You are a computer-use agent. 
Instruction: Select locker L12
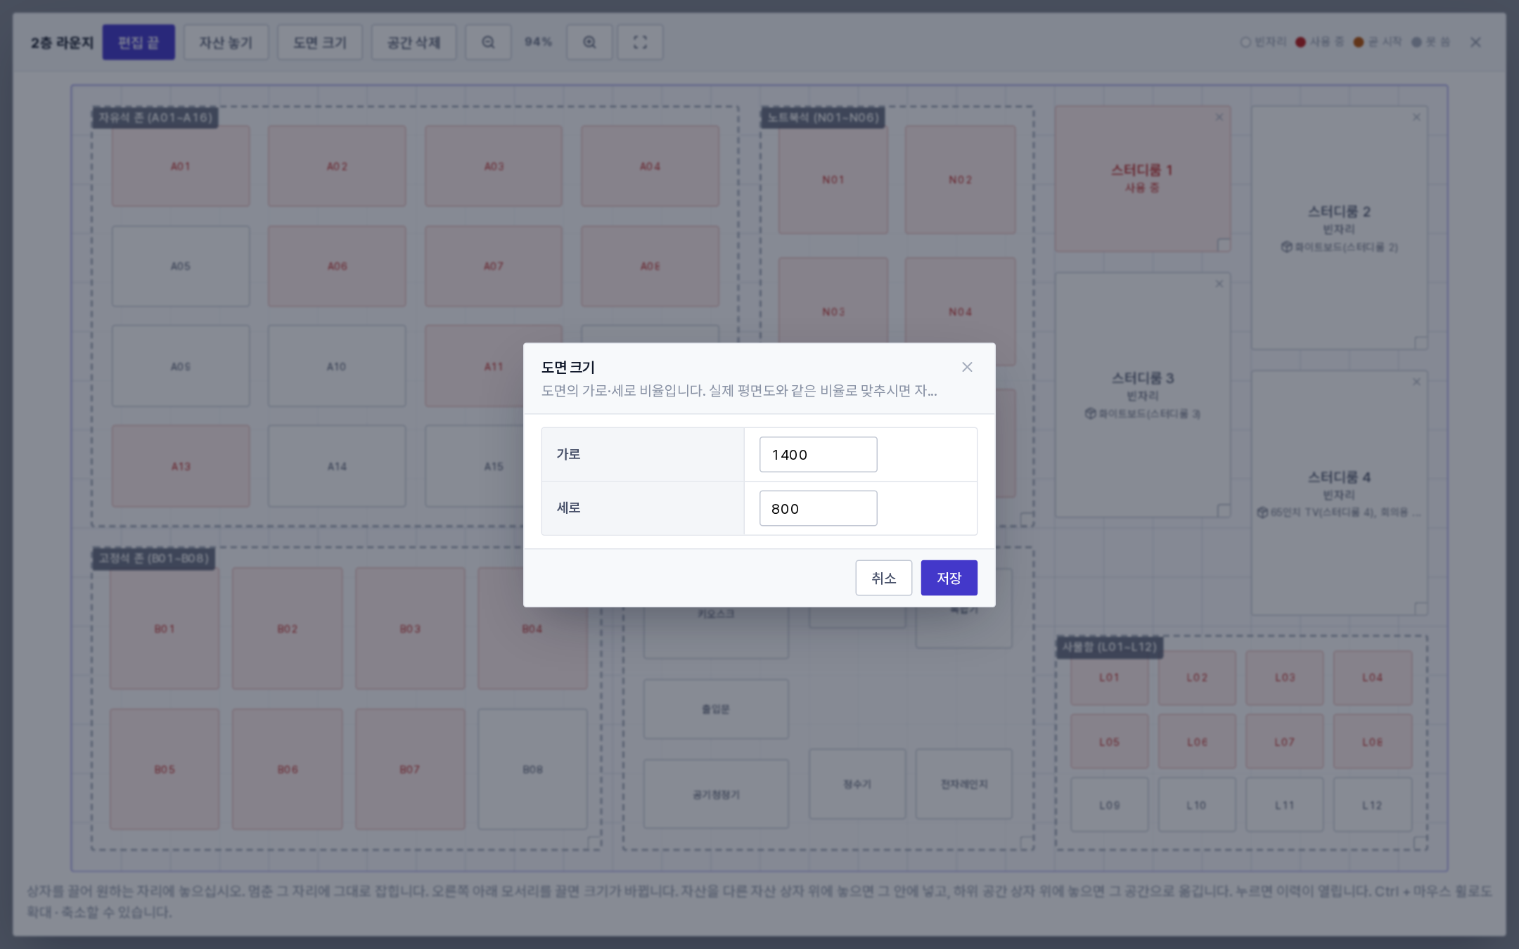1372,805
